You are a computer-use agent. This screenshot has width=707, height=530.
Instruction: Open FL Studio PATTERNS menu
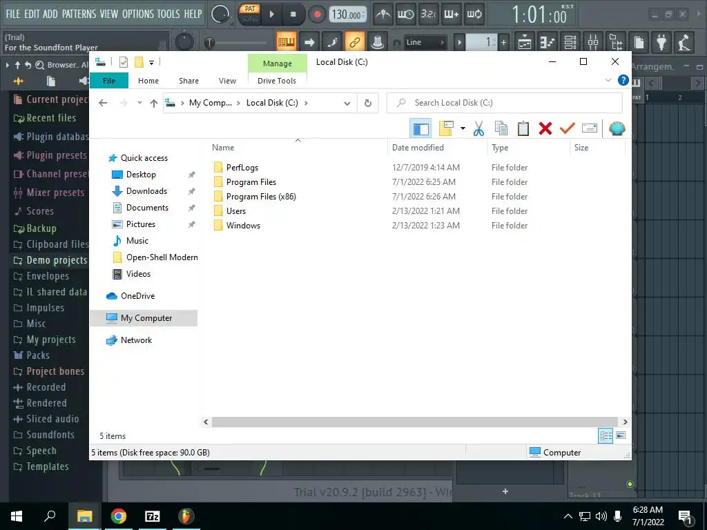click(x=79, y=14)
